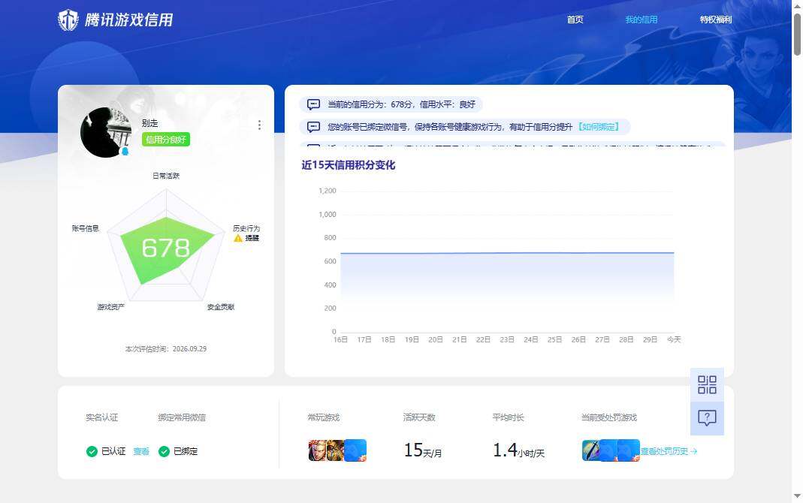Click the green 已认证 check mark
This screenshot has width=803, height=503.
point(92,451)
